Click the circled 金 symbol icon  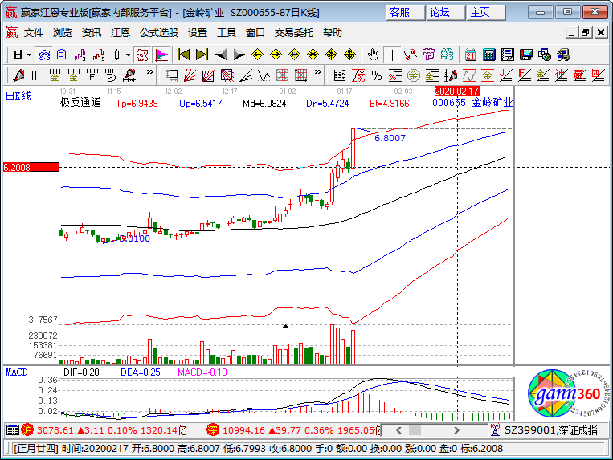tap(413, 75)
